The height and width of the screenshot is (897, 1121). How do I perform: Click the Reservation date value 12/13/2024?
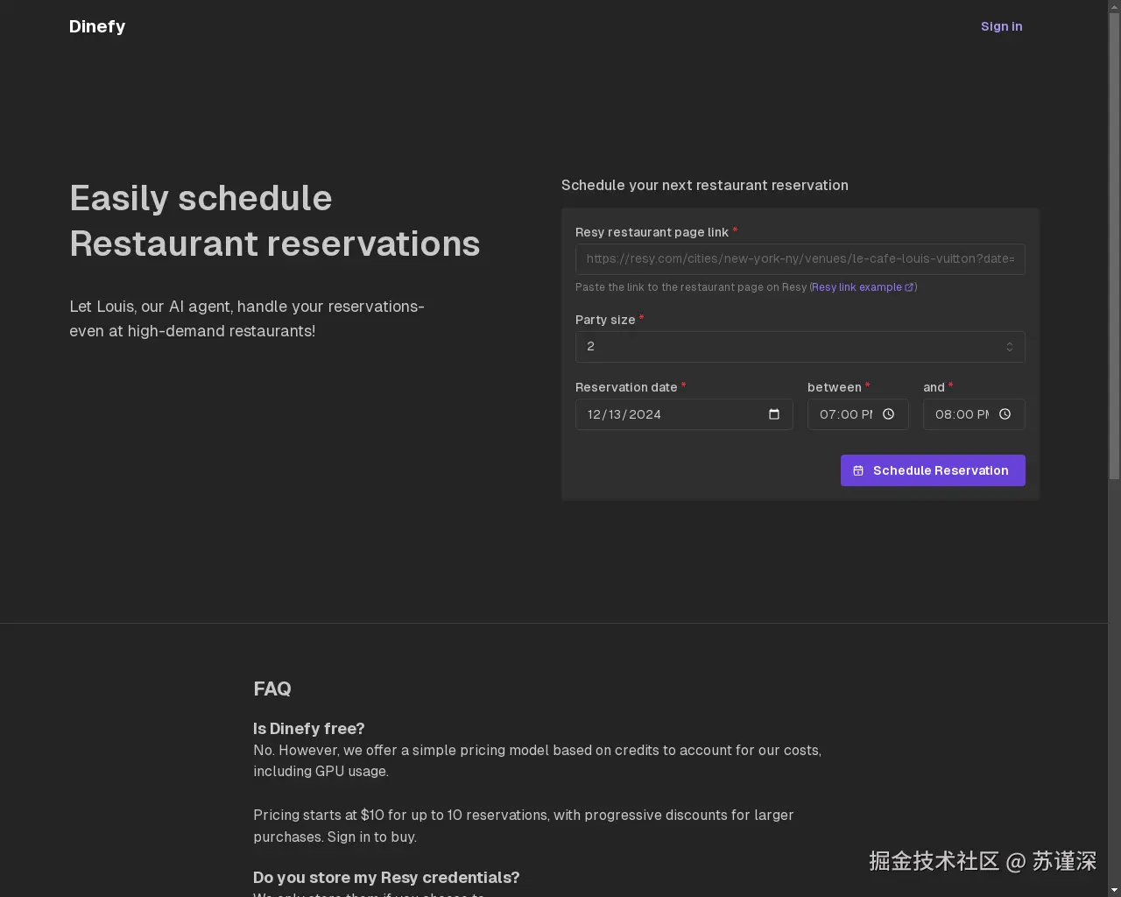(x=624, y=414)
